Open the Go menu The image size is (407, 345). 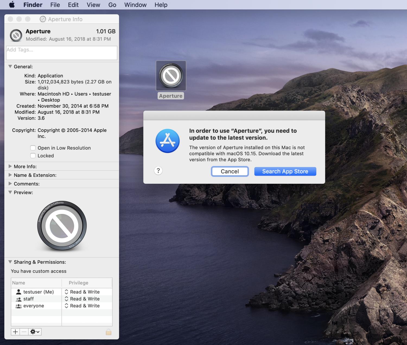(x=112, y=5)
